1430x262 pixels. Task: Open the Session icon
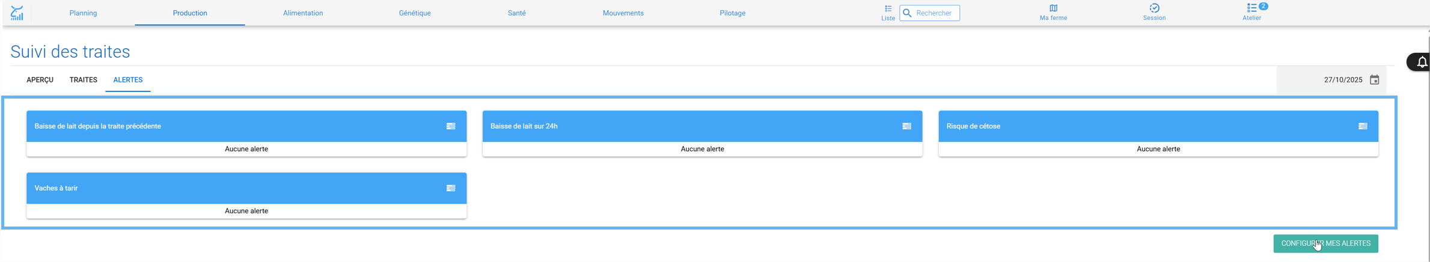(x=1154, y=8)
